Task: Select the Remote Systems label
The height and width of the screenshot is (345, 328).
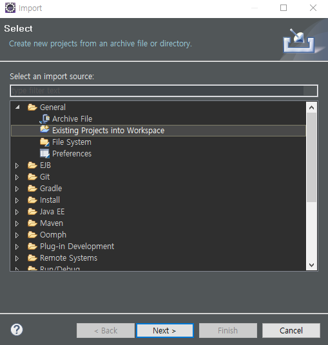Action: [68, 258]
